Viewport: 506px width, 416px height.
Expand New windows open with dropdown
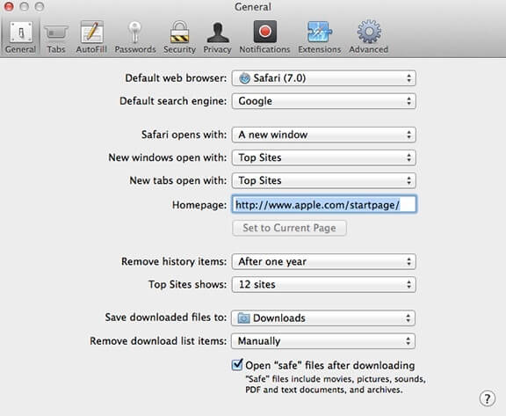pyautogui.click(x=323, y=157)
